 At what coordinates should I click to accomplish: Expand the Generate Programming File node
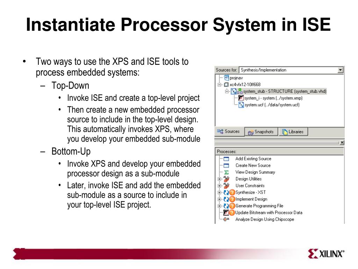coord(220,206)
